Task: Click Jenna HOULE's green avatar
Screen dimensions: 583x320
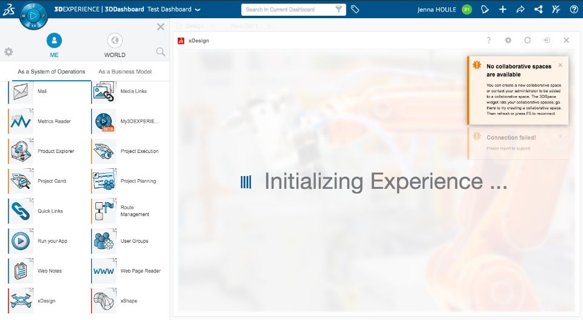Action: point(467,9)
